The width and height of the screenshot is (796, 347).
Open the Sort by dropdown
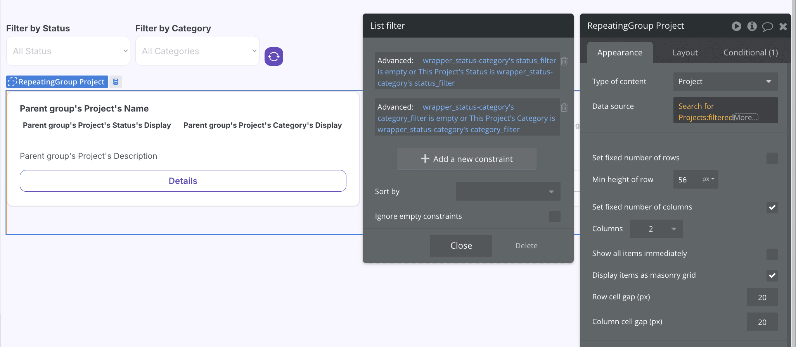(508, 191)
